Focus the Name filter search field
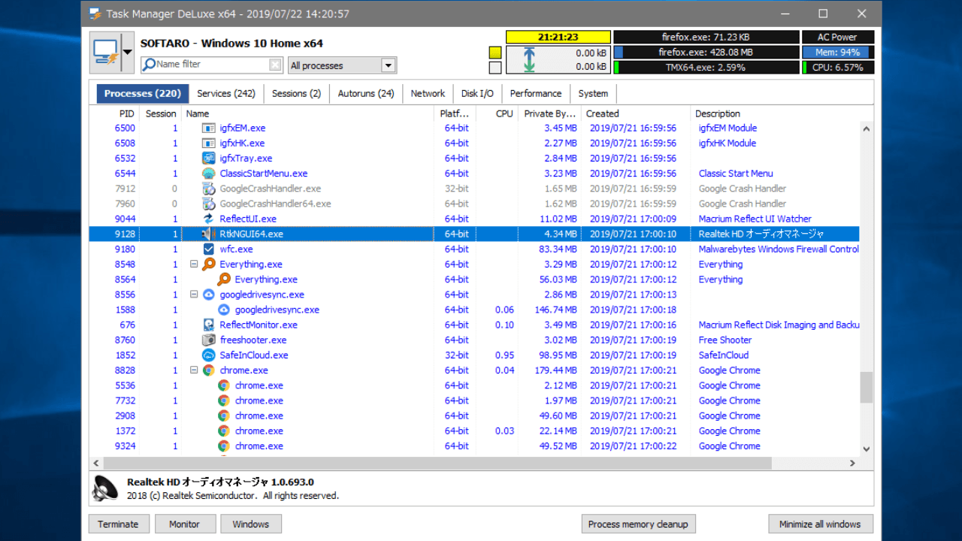 (x=211, y=65)
